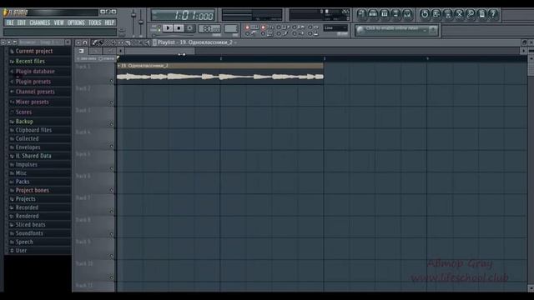Screen dimensions: 534x300
Task: Click the third browser toolbar icon above Current project
Action: (15, 42)
